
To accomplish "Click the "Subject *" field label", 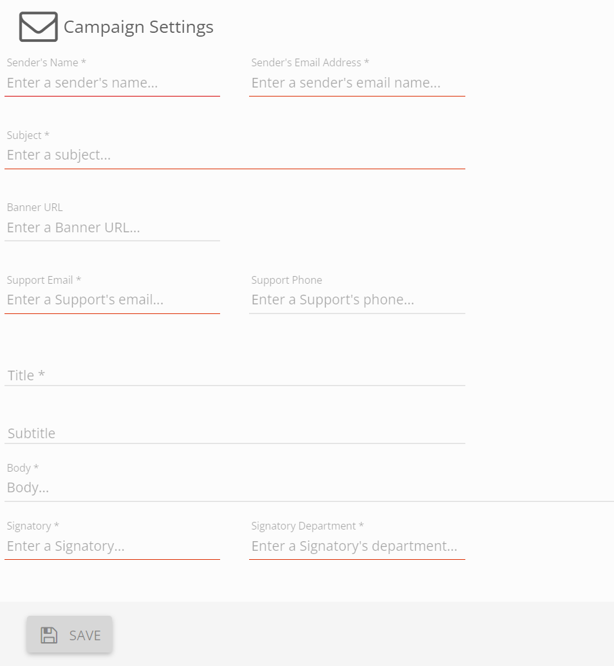I will coord(28,135).
